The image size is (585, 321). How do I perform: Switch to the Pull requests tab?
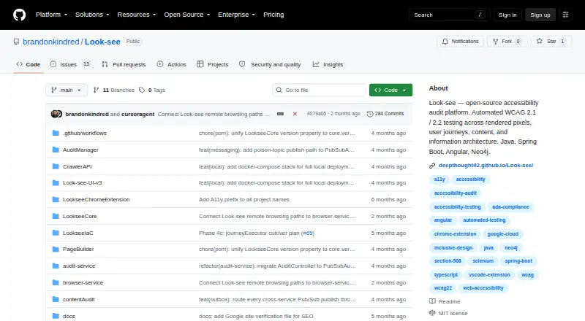click(x=124, y=64)
